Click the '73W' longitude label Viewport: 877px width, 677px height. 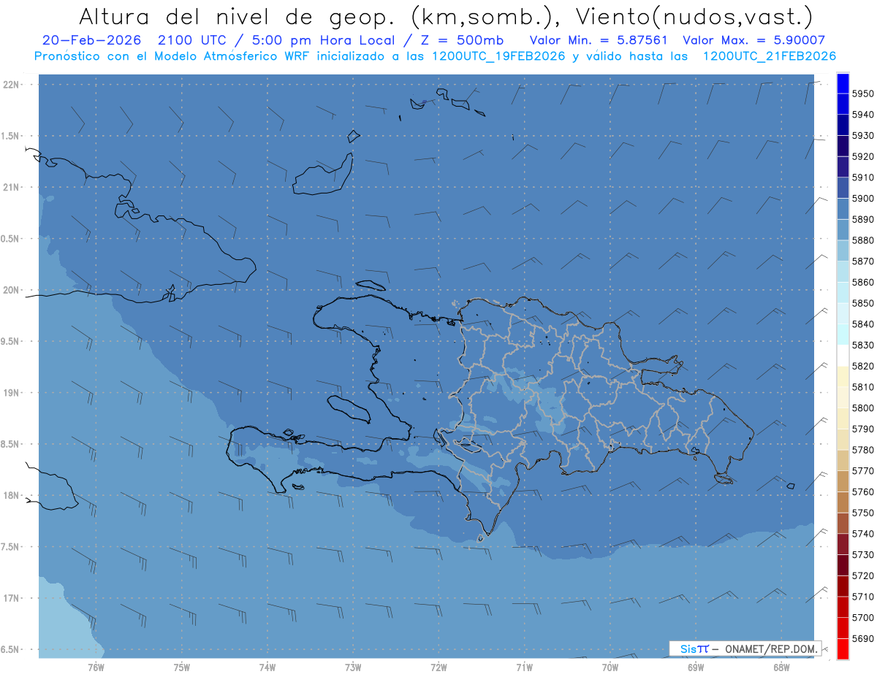353,667
